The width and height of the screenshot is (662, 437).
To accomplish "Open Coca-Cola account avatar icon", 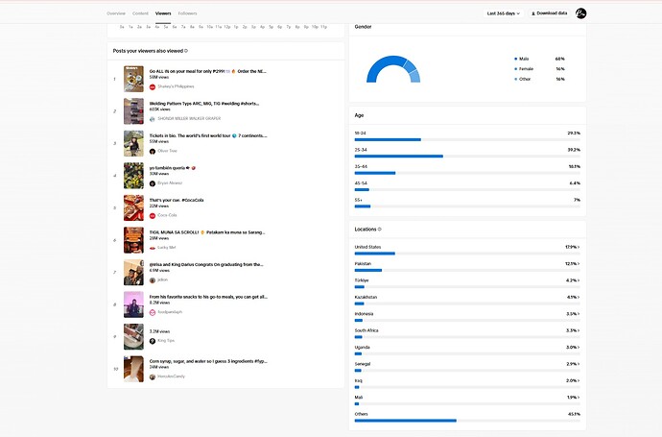I will 153,215.
